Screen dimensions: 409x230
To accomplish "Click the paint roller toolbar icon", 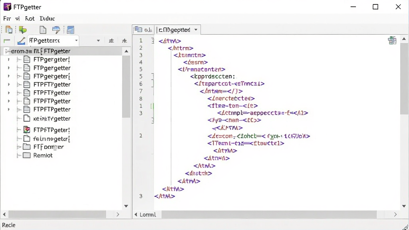I will coord(56,30).
